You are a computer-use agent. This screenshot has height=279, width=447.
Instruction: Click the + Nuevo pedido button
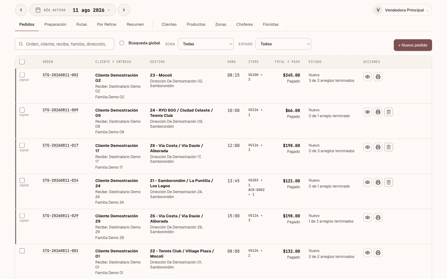click(x=413, y=45)
